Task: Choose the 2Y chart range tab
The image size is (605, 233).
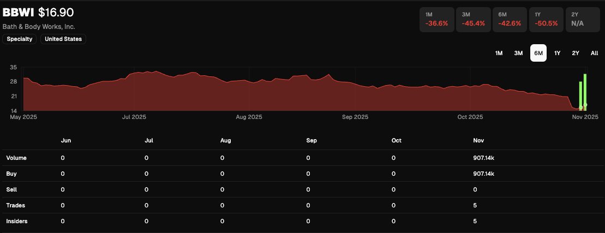Action: 576,53
